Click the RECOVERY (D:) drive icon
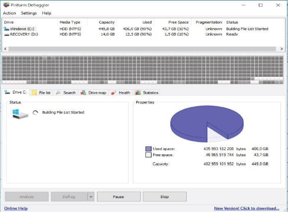This screenshot has height=212, width=288. pos(7,34)
